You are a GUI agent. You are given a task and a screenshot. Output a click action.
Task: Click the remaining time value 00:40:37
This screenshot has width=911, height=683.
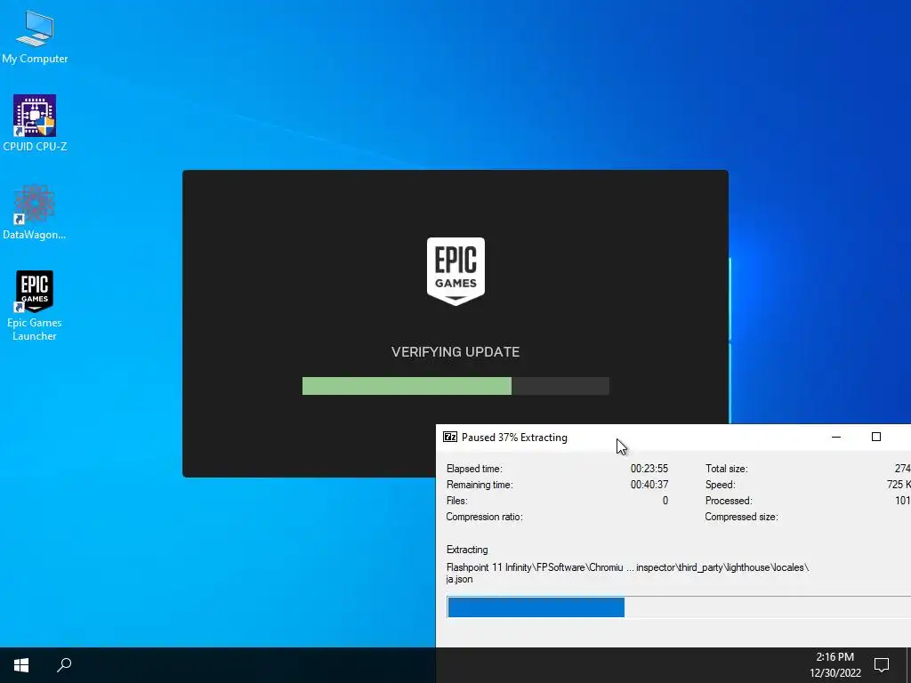pos(649,485)
